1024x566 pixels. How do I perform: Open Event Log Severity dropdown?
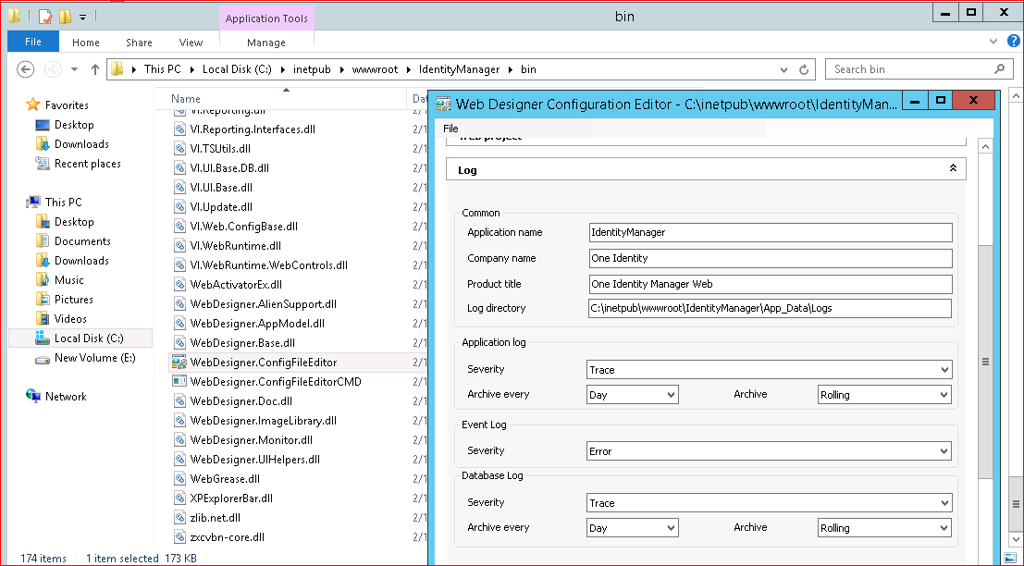pos(944,451)
